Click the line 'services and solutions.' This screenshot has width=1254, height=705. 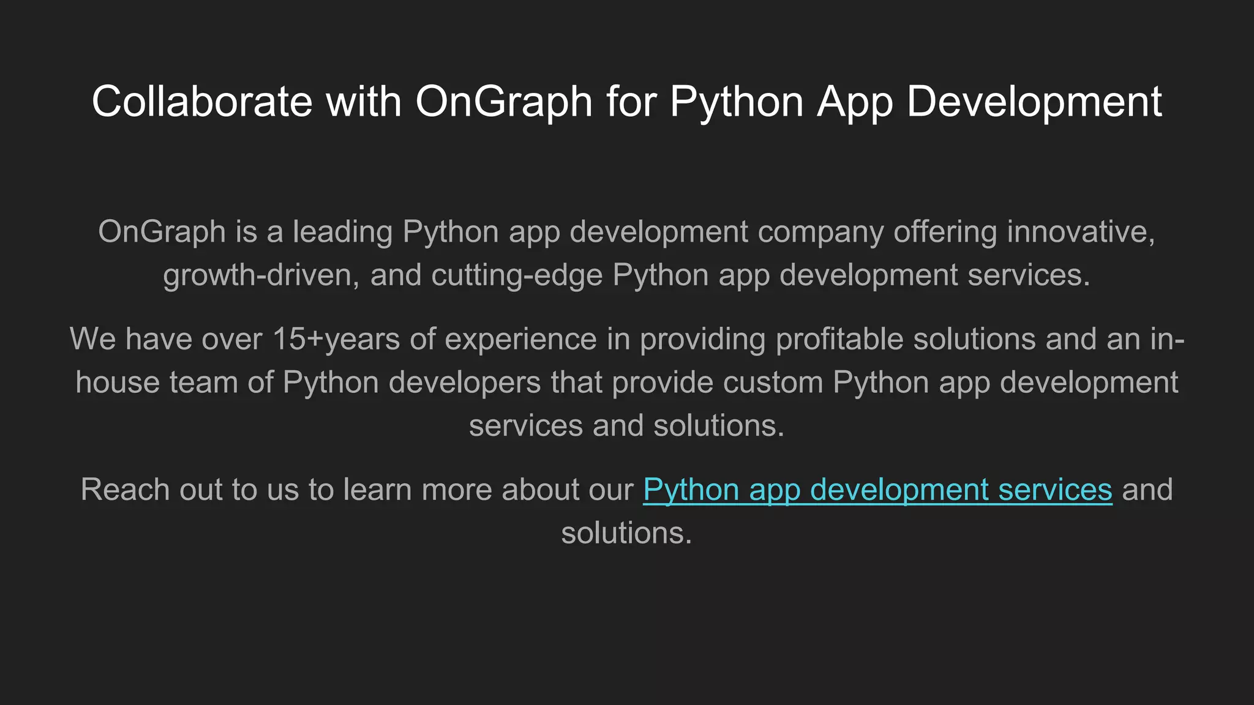tap(626, 425)
